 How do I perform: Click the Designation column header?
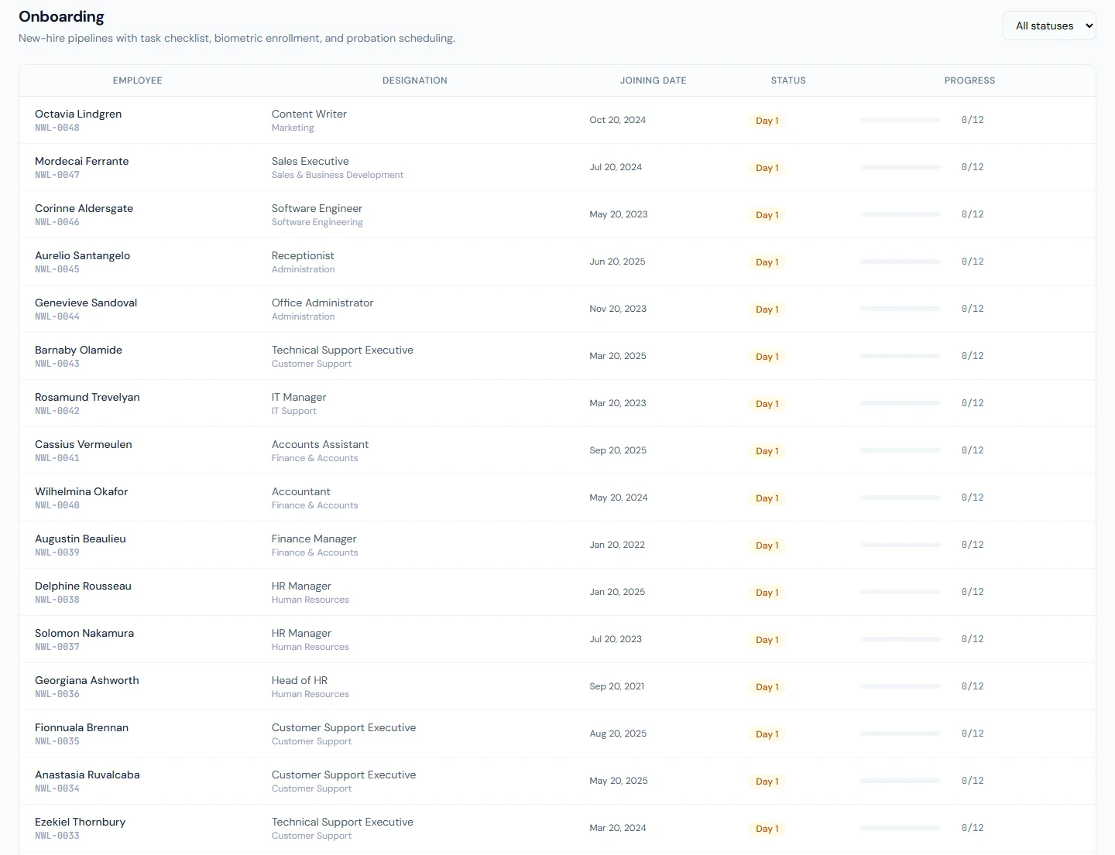415,80
